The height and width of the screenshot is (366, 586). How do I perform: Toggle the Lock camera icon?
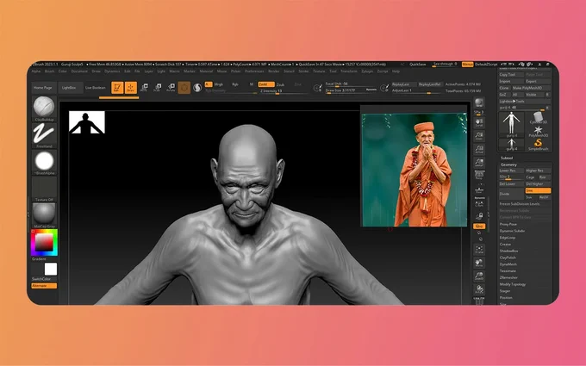tap(479, 217)
